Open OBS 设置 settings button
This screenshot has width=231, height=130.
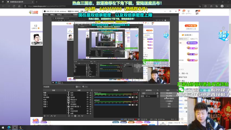tap(169, 104)
